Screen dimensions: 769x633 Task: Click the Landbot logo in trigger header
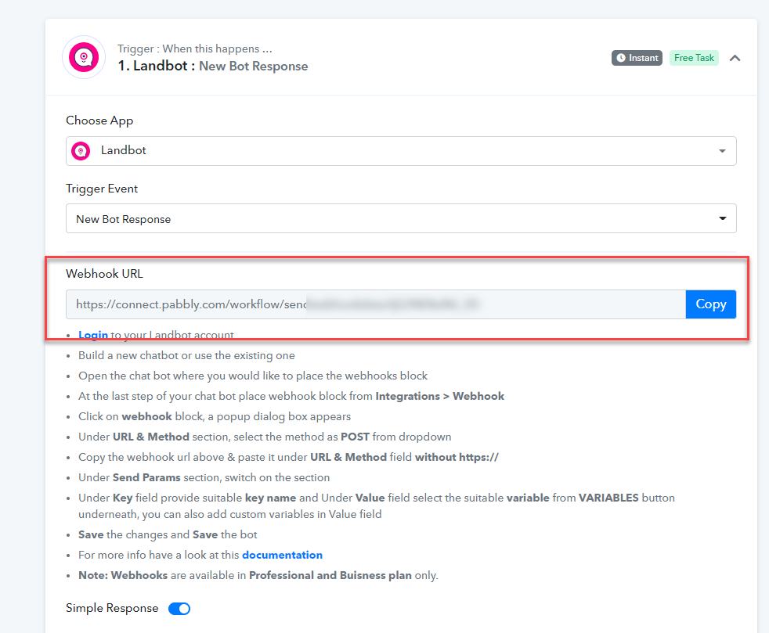tap(84, 57)
